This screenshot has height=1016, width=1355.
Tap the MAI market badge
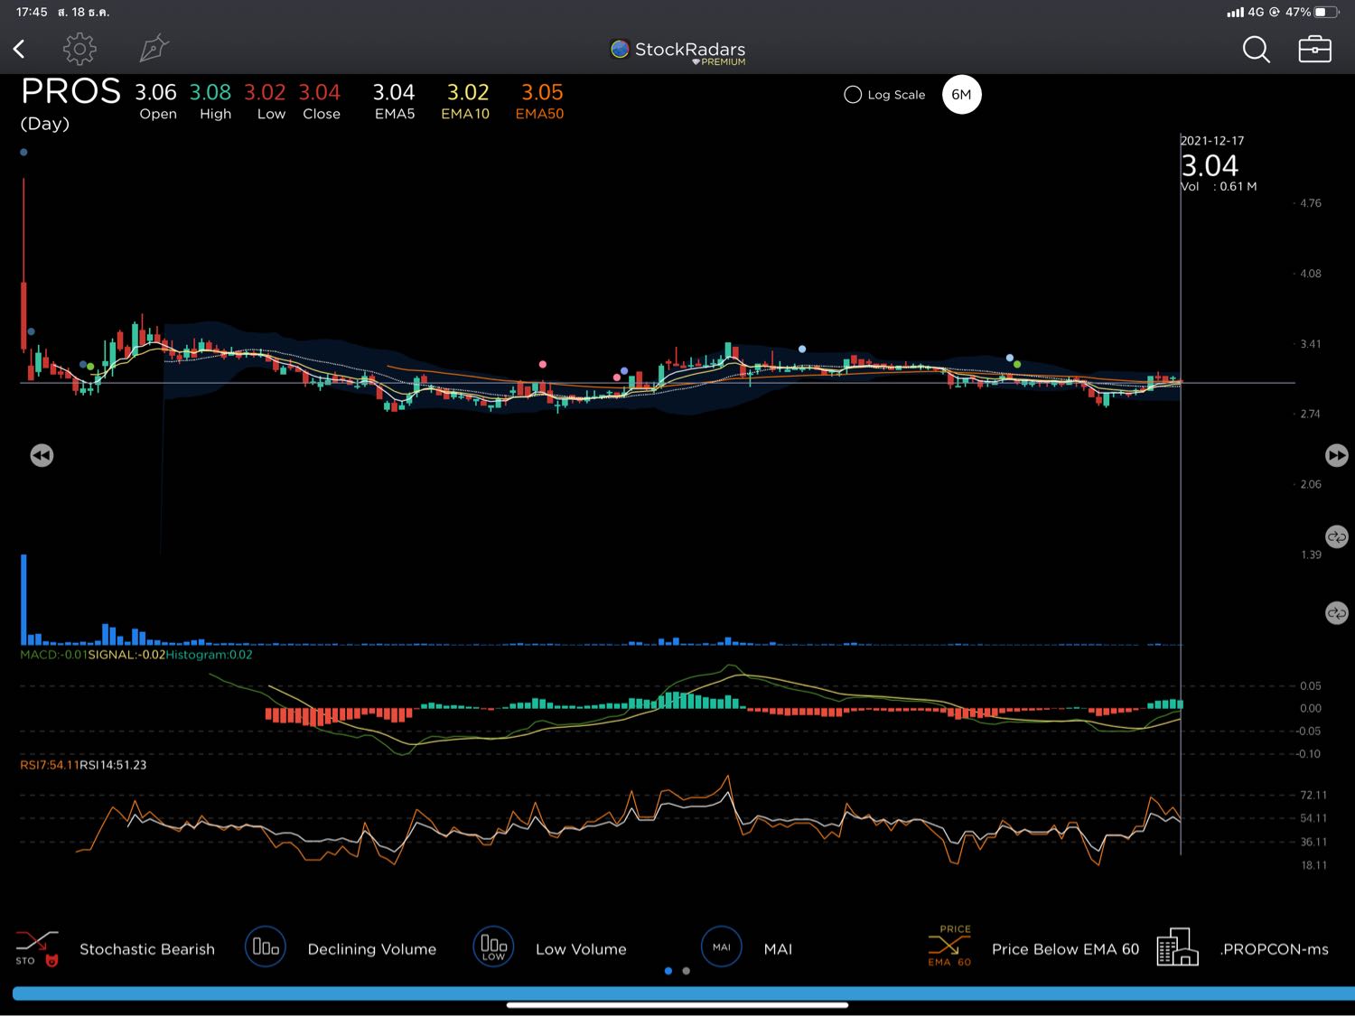721,947
